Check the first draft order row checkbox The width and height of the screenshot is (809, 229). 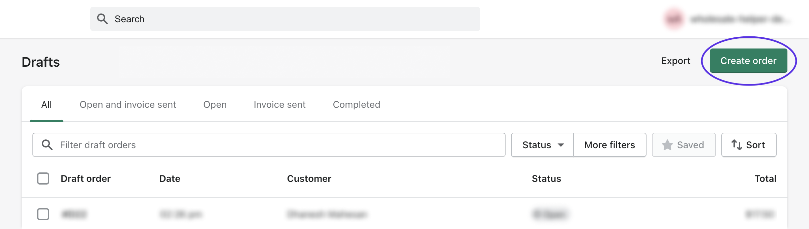(43, 214)
